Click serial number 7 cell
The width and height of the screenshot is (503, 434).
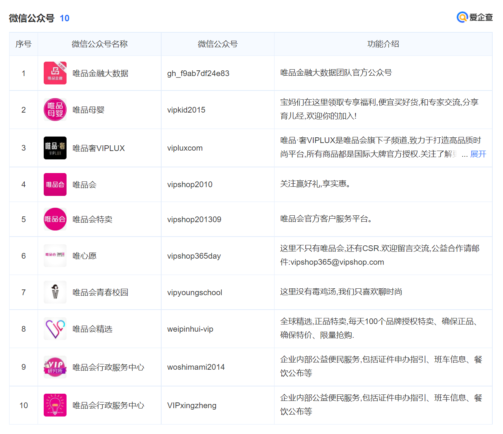point(24,293)
